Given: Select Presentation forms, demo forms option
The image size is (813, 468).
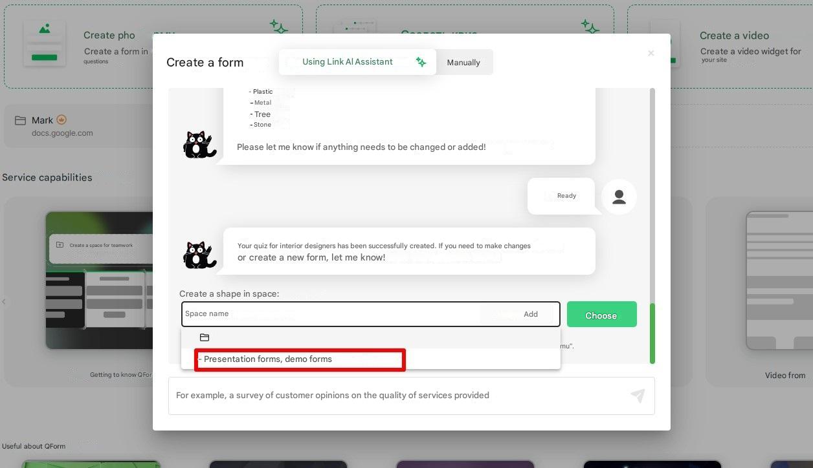Looking at the screenshot, I should (x=300, y=359).
